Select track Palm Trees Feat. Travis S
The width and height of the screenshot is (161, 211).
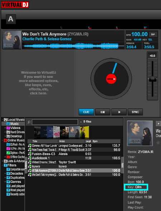point(74,150)
